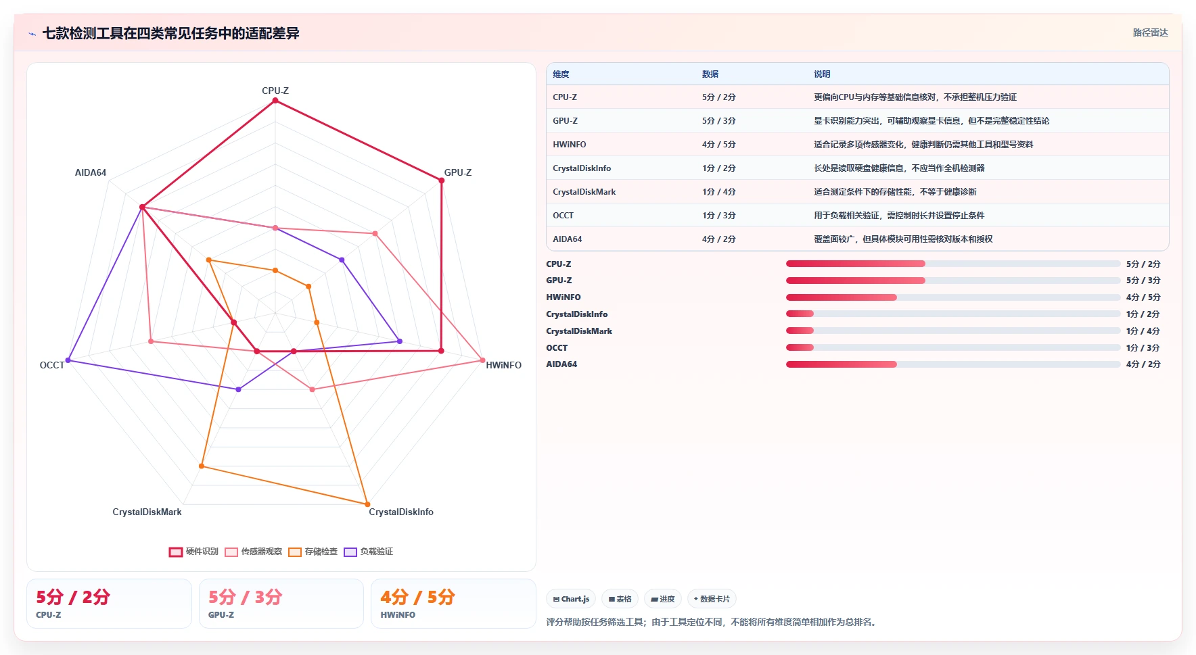
Task: Click the 表格 tag chip
Action: coord(620,599)
